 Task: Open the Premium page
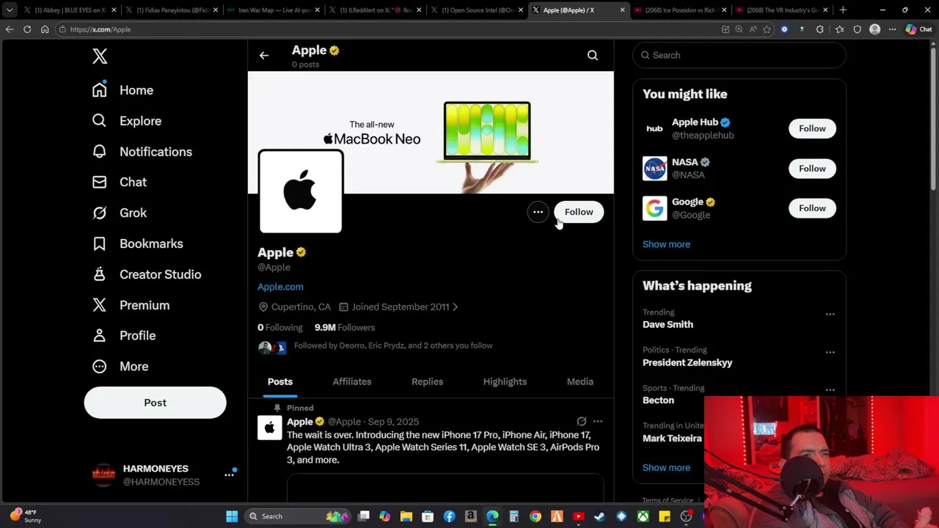(131, 305)
